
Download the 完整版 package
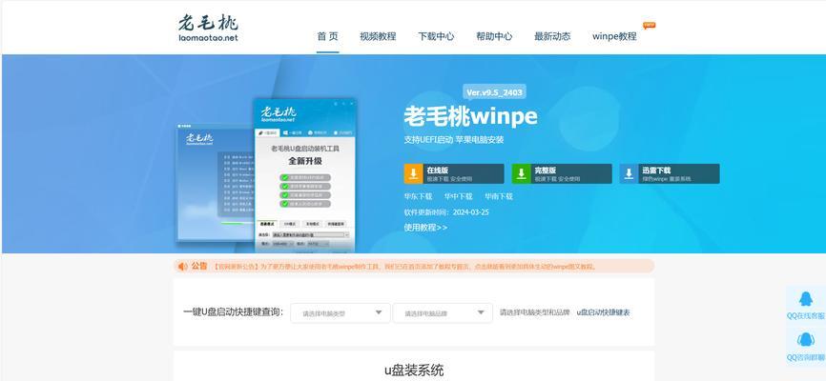pyautogui.click(x=562, y=173)
